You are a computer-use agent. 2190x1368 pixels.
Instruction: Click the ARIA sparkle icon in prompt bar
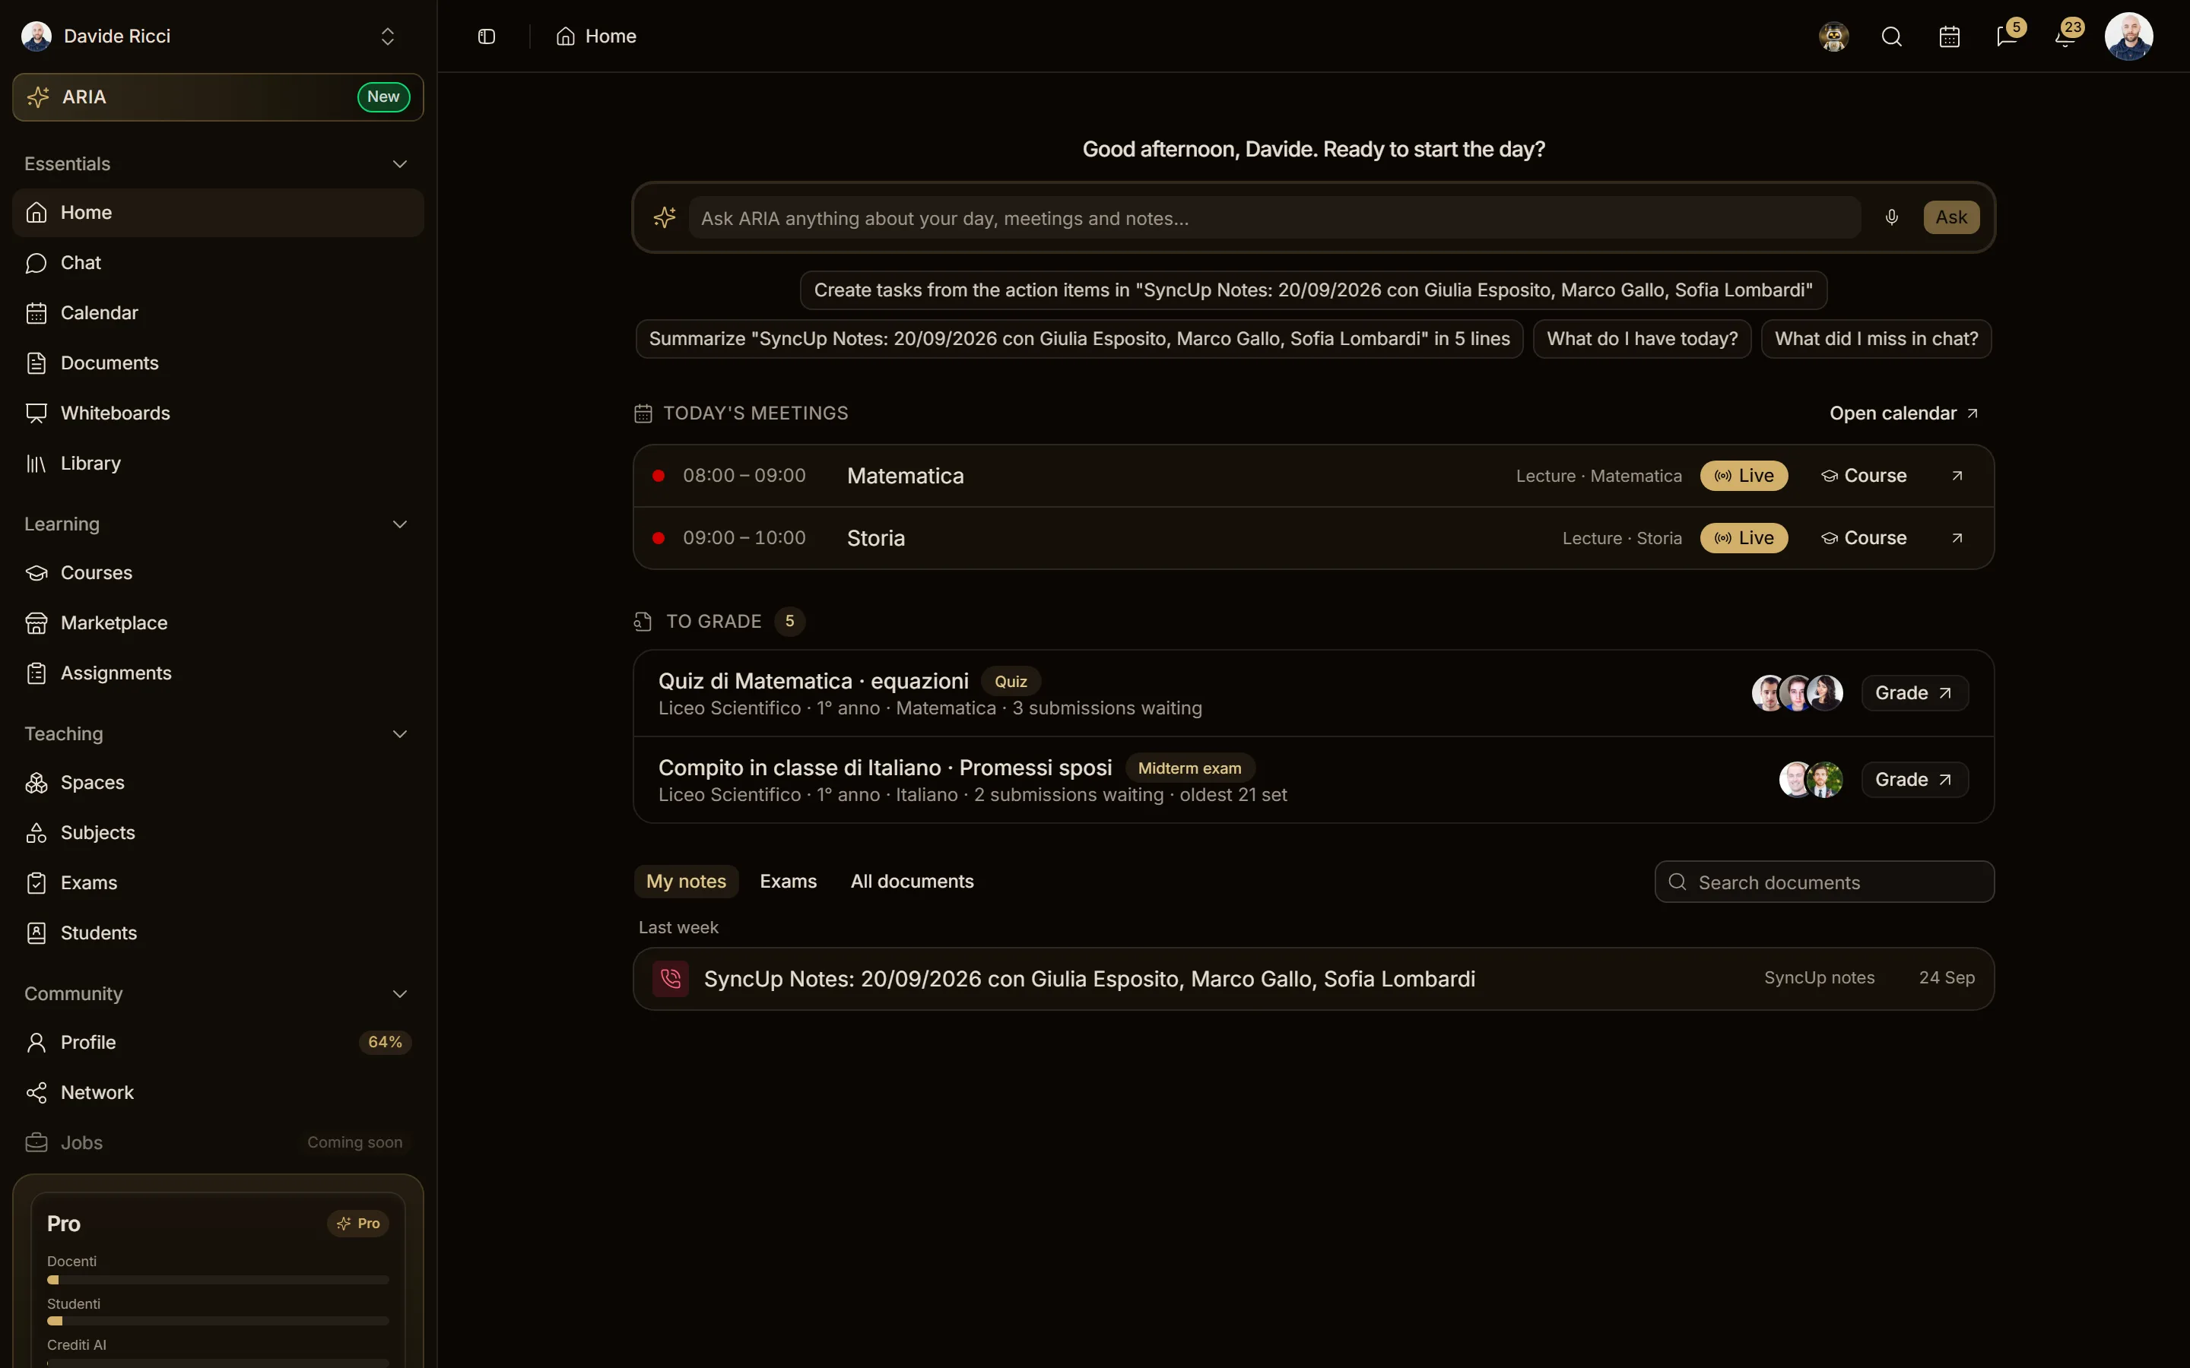(x=665, y=217)
